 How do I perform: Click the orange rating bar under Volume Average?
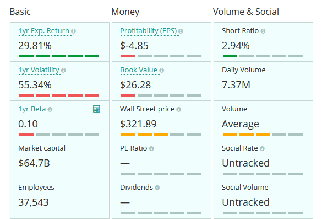pyautogui.click(x=263, y=135)
